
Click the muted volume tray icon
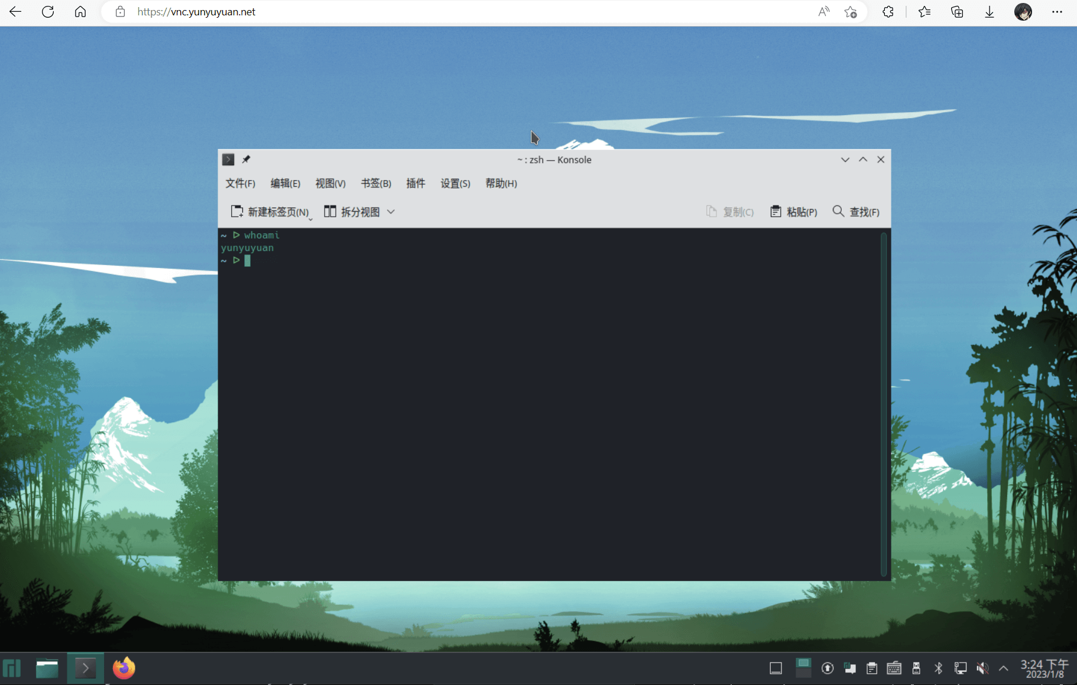pyautogui.click(x=982, y=668)
